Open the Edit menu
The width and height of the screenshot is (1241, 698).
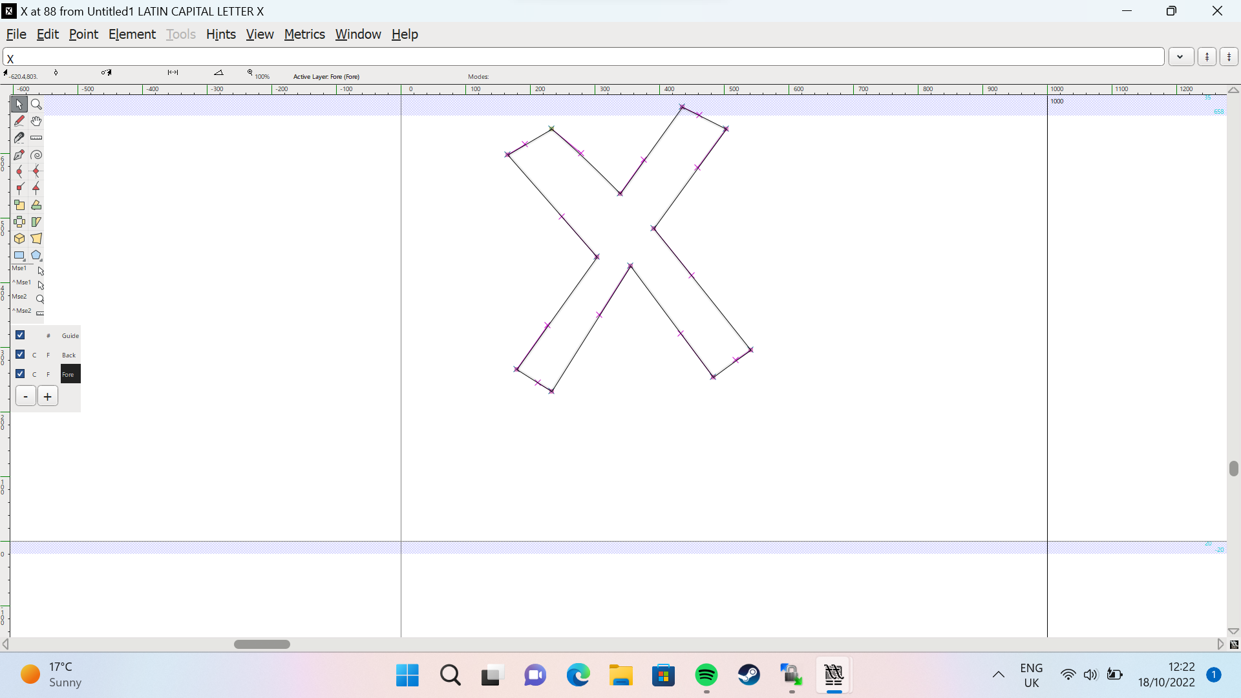[x=48, y=34]
